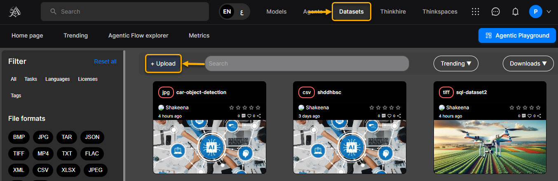Open the chat messages icon
Viewport: 558px width, 181px height.
tap(496, 12)
